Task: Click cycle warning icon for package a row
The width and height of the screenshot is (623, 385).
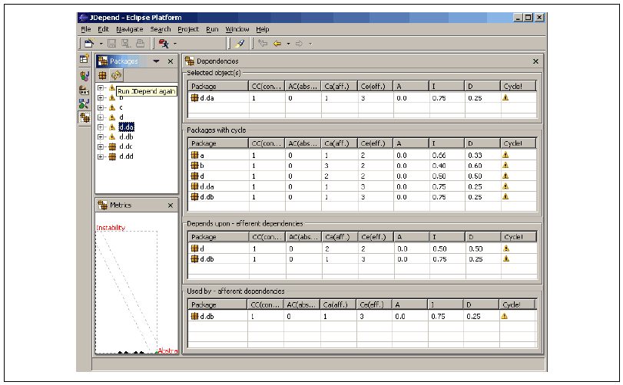Action: point(505,155)
